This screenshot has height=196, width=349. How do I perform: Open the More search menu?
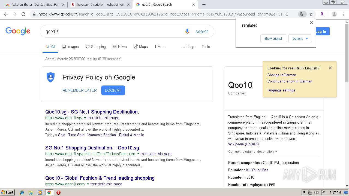(160, 47)
